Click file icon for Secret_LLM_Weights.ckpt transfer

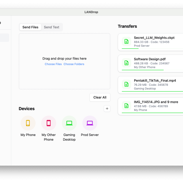[126, 42]
